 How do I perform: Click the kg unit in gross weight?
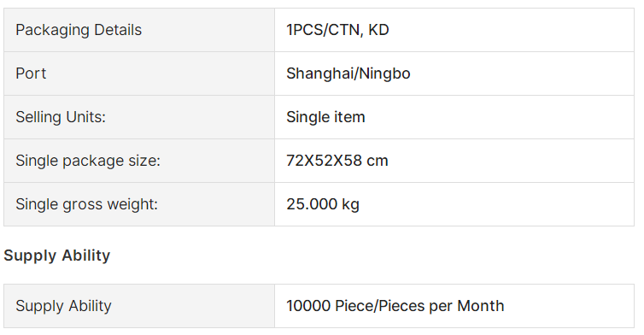351,205
